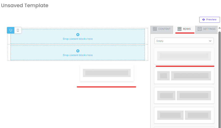Click the rows panel vertical scrollbar
Viewport: 221px width, 128px height.
pyautogui.click(x=219, y=76)
